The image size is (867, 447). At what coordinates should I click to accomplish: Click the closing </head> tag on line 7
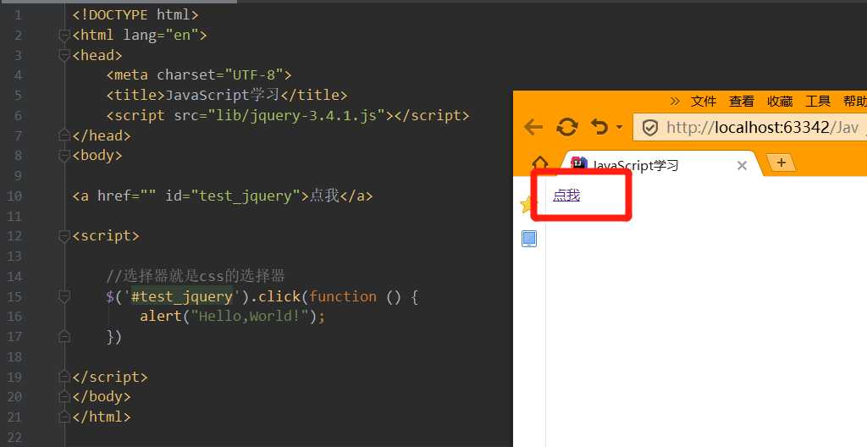pyautogui.click(x=102, y=135)
